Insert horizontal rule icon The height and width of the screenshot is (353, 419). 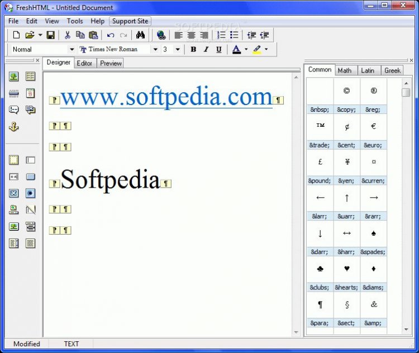(x=14, y=93)
